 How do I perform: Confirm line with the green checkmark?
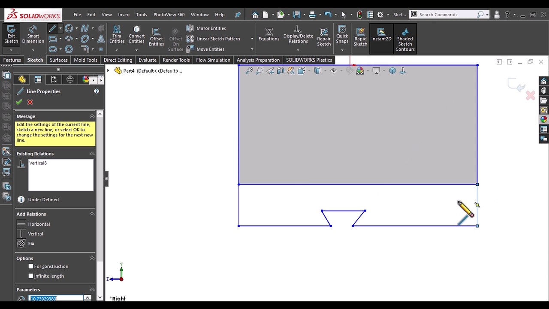pyautogui.click(x=19, y=102)
